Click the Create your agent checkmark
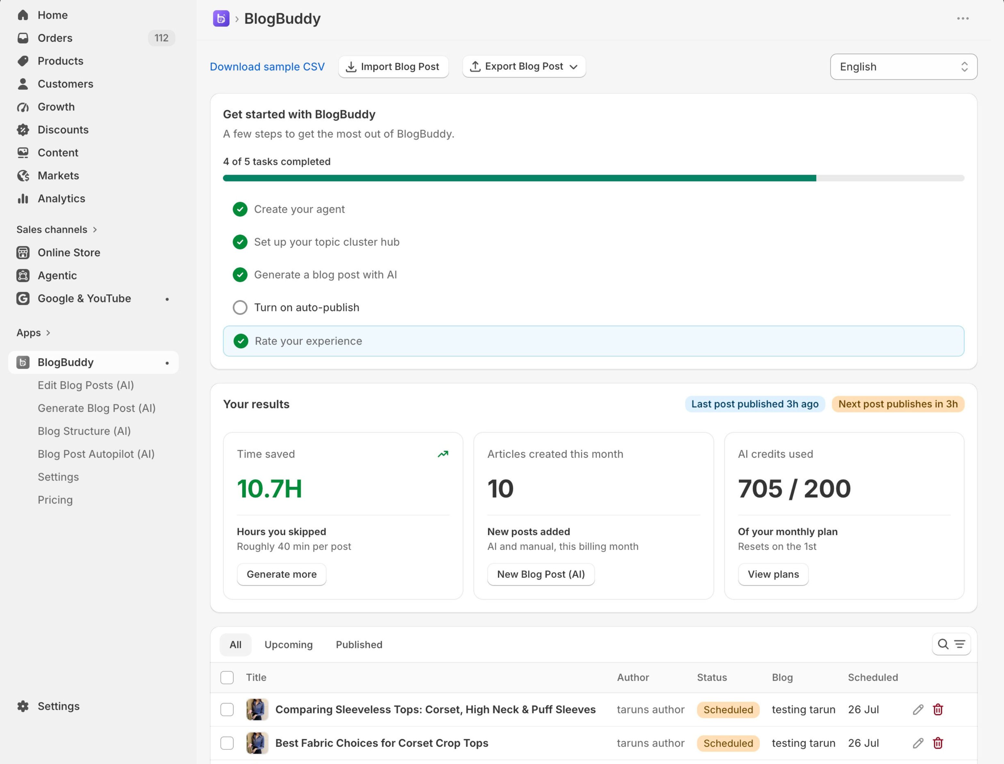Screen dimensions: 1004x764 pyautogui.click(x=240, y=209)
